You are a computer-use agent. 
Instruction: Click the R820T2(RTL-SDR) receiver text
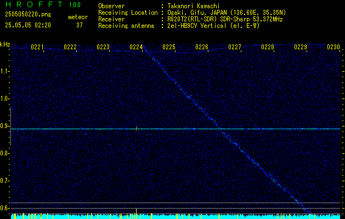(225, 19)
